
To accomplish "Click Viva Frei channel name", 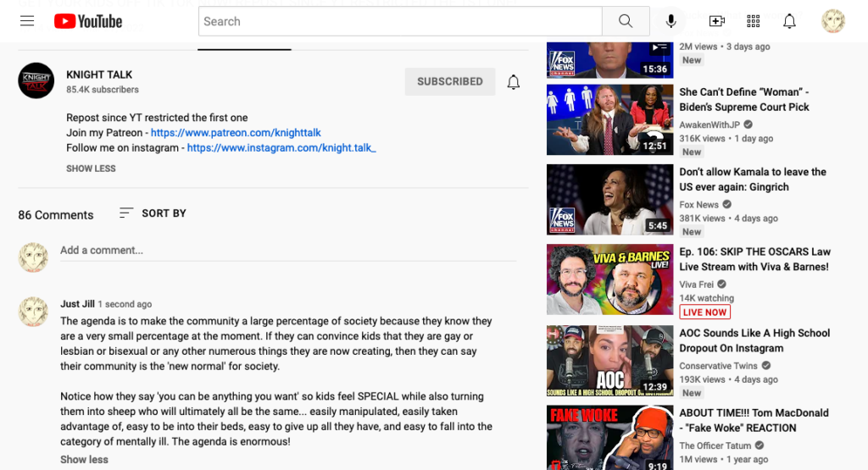I will point(697,285).
